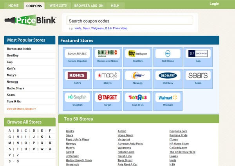
Task: Open the Dell Home logo tile
Action: pyautogui.click(x=168, y=53)
